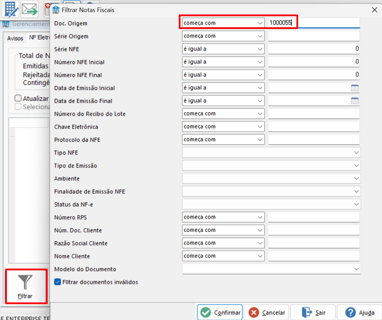382x320 pixels.
Task: Click the Série Origem value field
Action: (314, 36)
